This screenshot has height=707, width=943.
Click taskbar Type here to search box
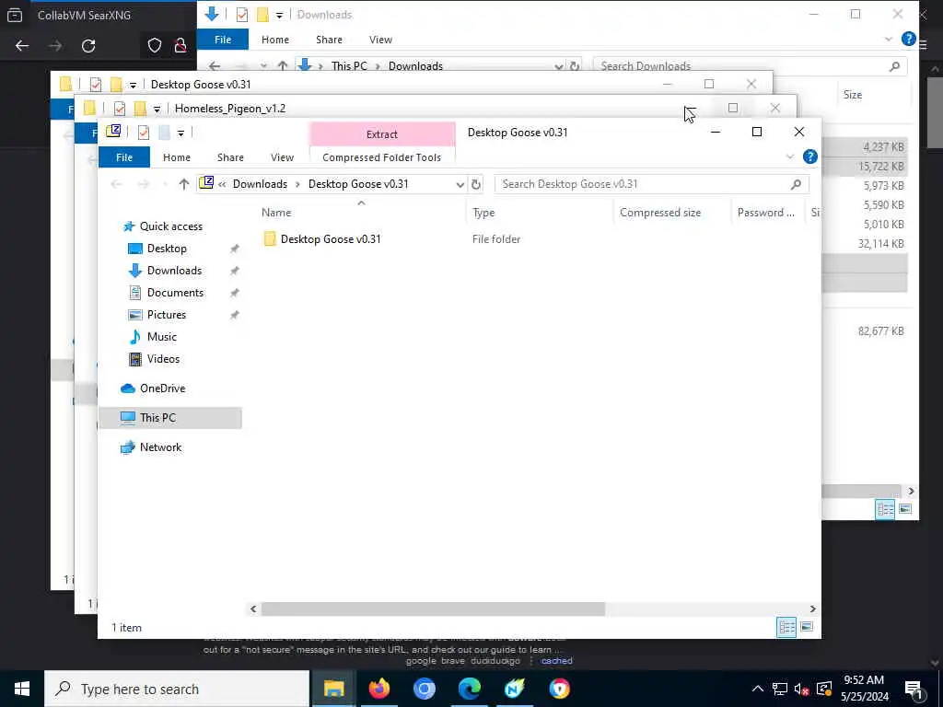point(177,689)
